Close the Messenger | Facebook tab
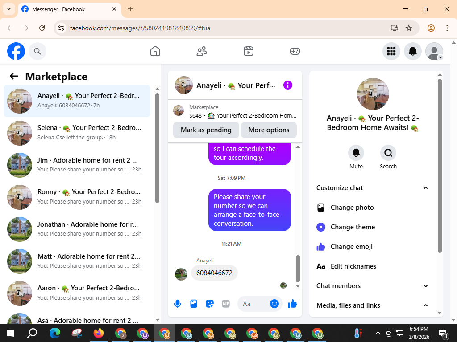 [114, 9]
